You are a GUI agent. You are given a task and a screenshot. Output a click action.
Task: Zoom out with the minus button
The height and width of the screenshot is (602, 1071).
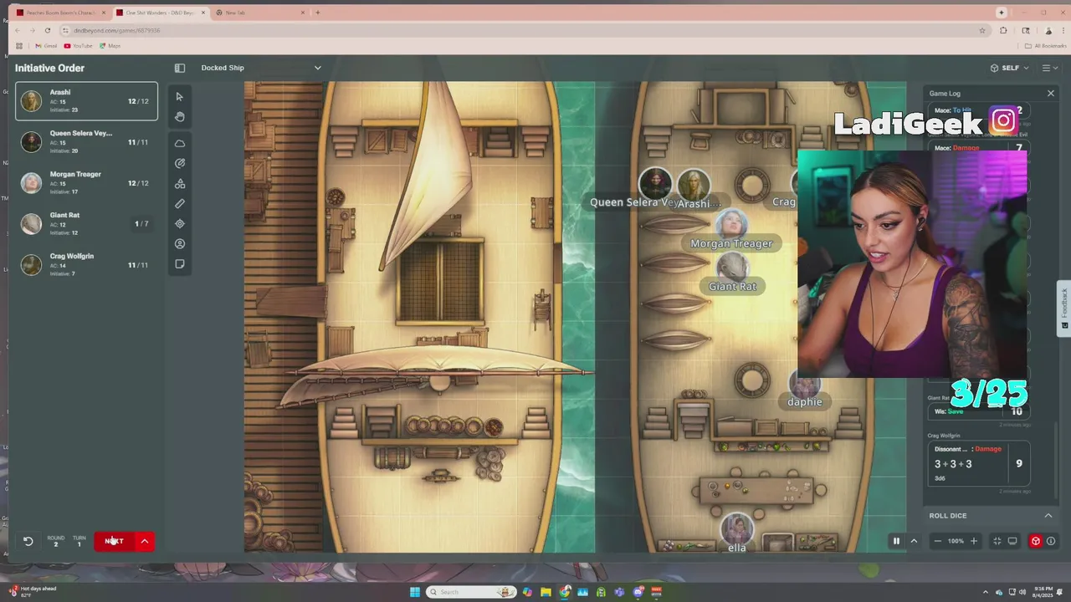[x=937, y=541]
